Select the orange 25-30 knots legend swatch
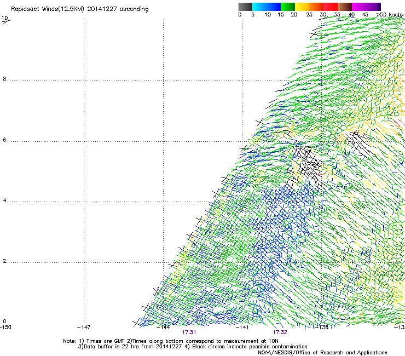This screenshot has height=356, width=405. coord(316,7)
